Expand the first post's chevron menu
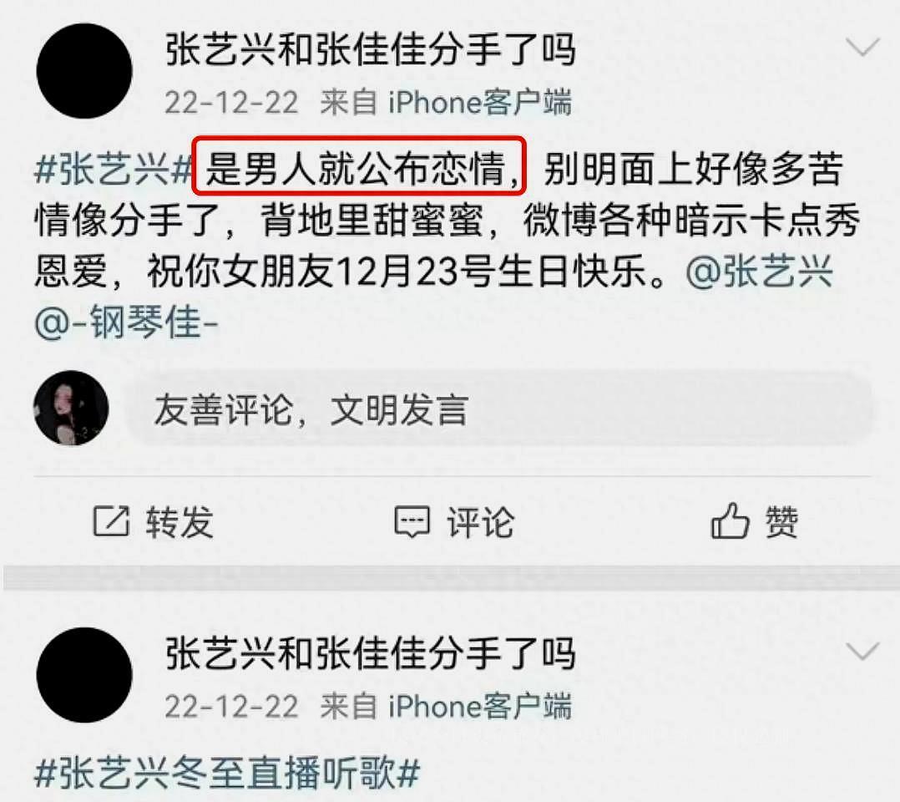This screenshot has width=900, height=802. (862, 47)
